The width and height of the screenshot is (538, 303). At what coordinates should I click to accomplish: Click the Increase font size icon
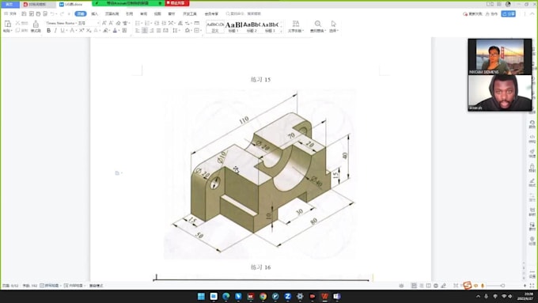tap(104, 23)
